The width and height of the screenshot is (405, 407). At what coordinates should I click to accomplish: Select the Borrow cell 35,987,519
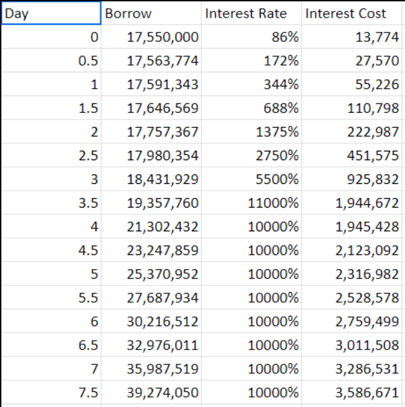(151, 369)
